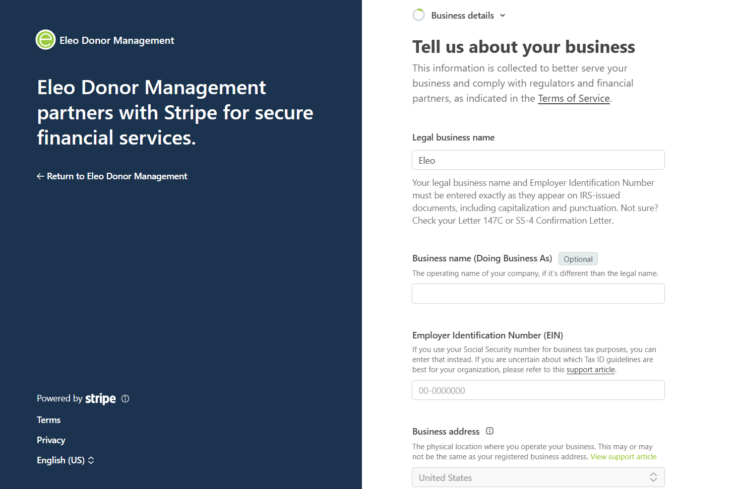Focus the Doing Business As field
Screen dimensions: 742x489
(538, 294)
